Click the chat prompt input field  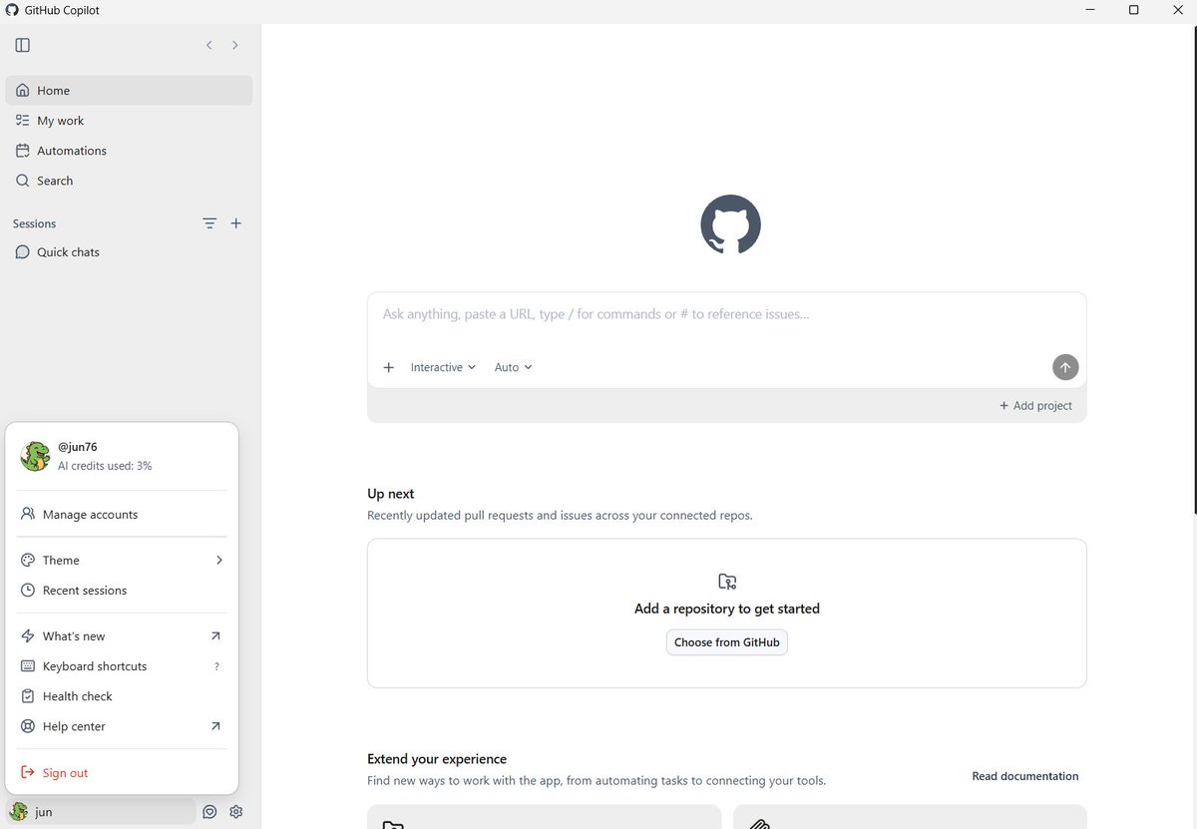pyautogui.click(x=726, y=314)
